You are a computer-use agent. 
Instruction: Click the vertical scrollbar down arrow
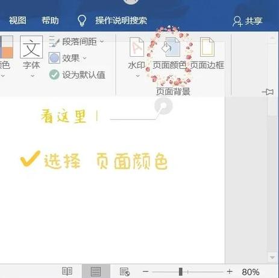[x=272, y=257]
